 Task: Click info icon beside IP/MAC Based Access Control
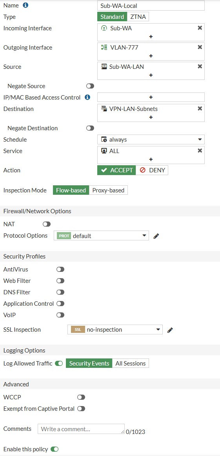[87, 97]
